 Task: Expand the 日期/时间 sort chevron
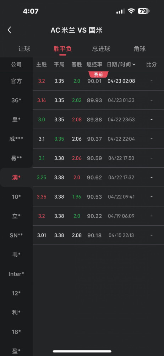134,64
